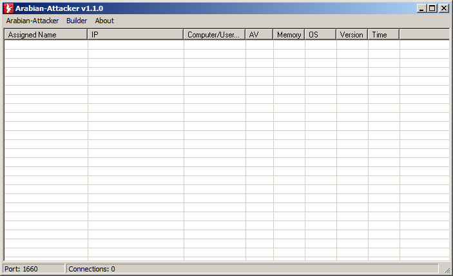This screenshot has height=276, width=453.
Task: Click the Arabian-Attacker app icon in title bar
Action: (x=9, y=8)
